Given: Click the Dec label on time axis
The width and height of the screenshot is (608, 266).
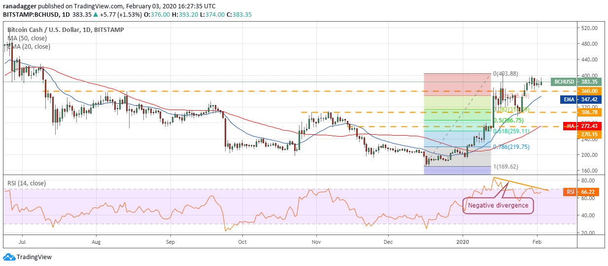Looking at the screenshot, I should coord(388,242).
